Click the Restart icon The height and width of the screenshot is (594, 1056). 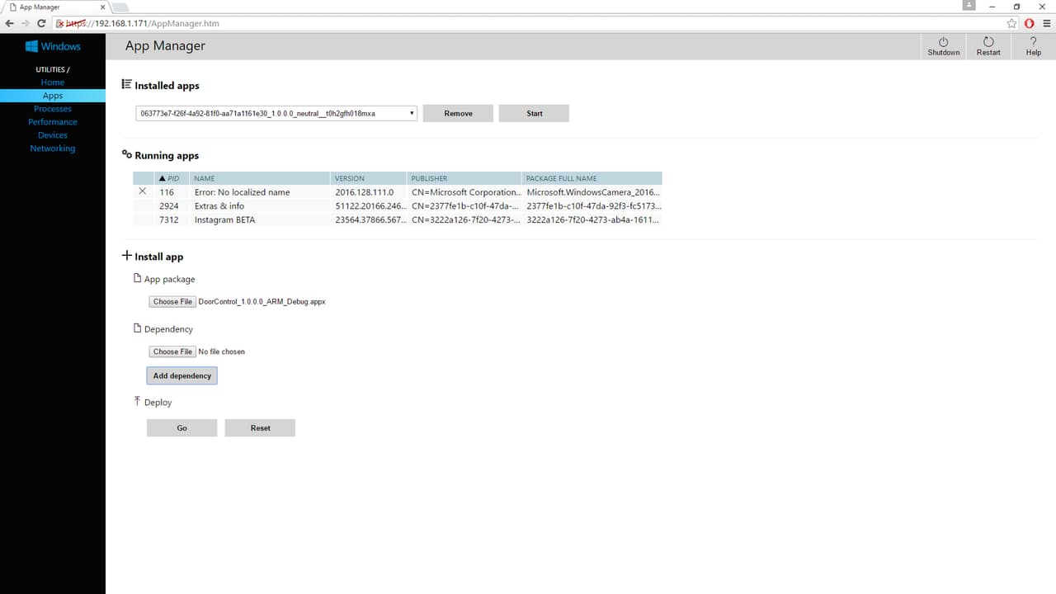click(x=988, y=41)
